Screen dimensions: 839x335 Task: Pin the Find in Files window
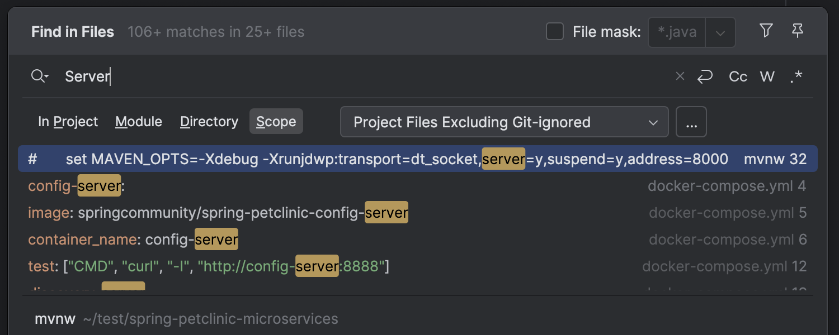pyautogui.click(x=798, y=31)
